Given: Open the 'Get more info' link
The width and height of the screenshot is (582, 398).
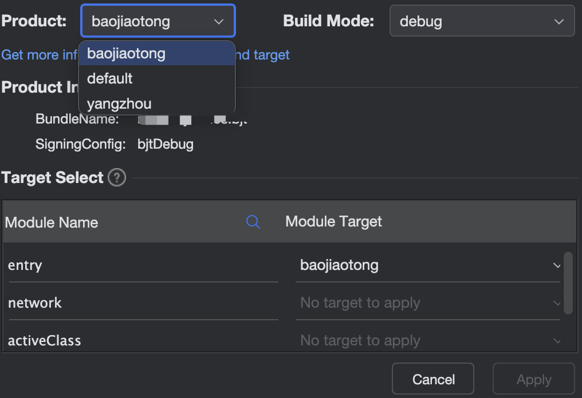Looking at the screenshot, I should click(x=38, y=55).
